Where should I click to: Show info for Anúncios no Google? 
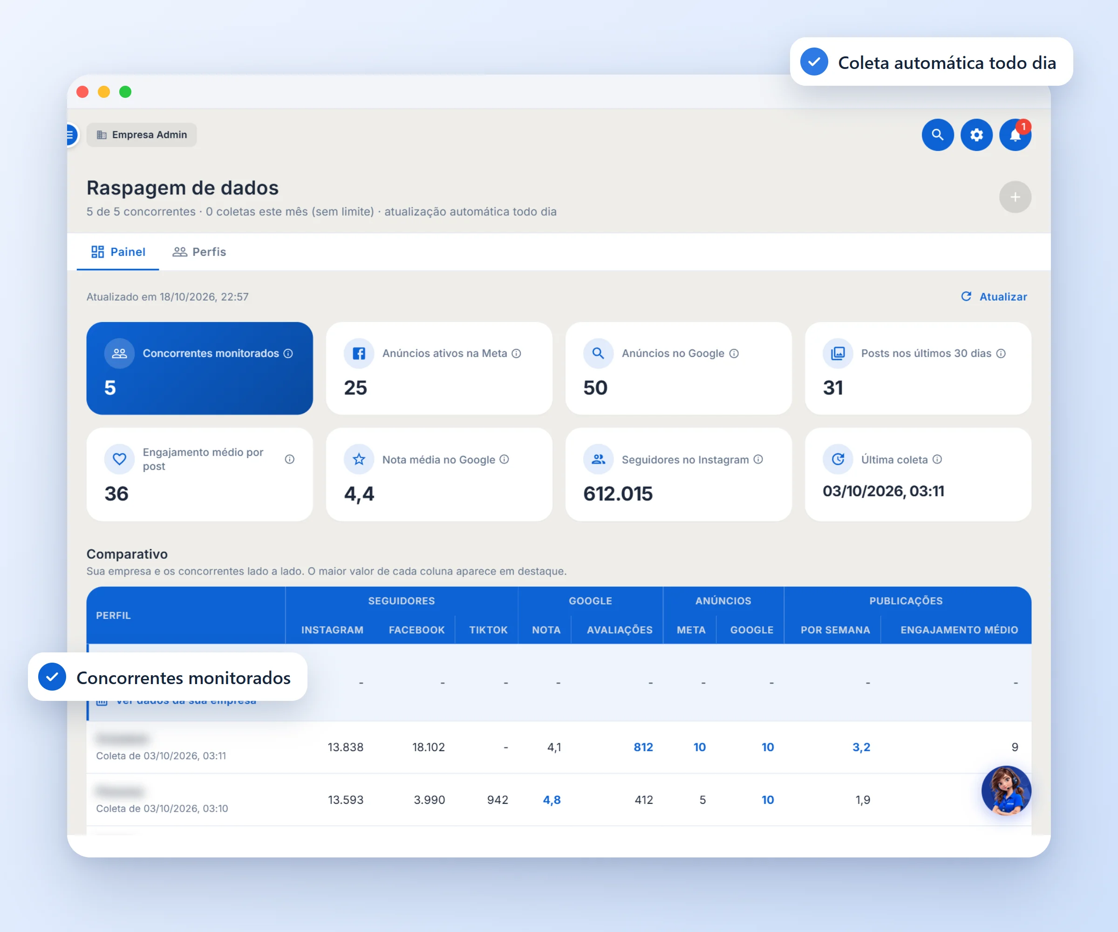734,353
